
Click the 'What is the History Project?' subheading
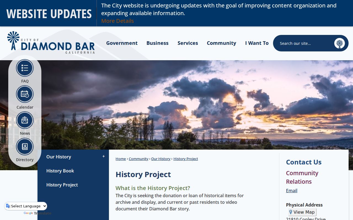[153, 188]
